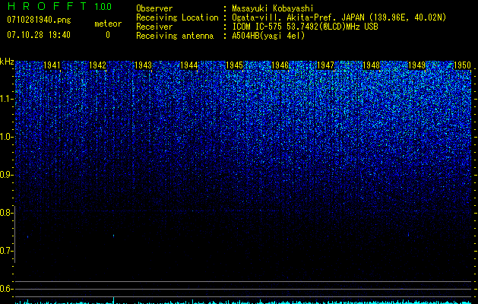The height and width of the screenshot is (304, 478).
Task: Click the 0.7 frequency axis label
Action: pyautogui.click(x=6, y=251)
